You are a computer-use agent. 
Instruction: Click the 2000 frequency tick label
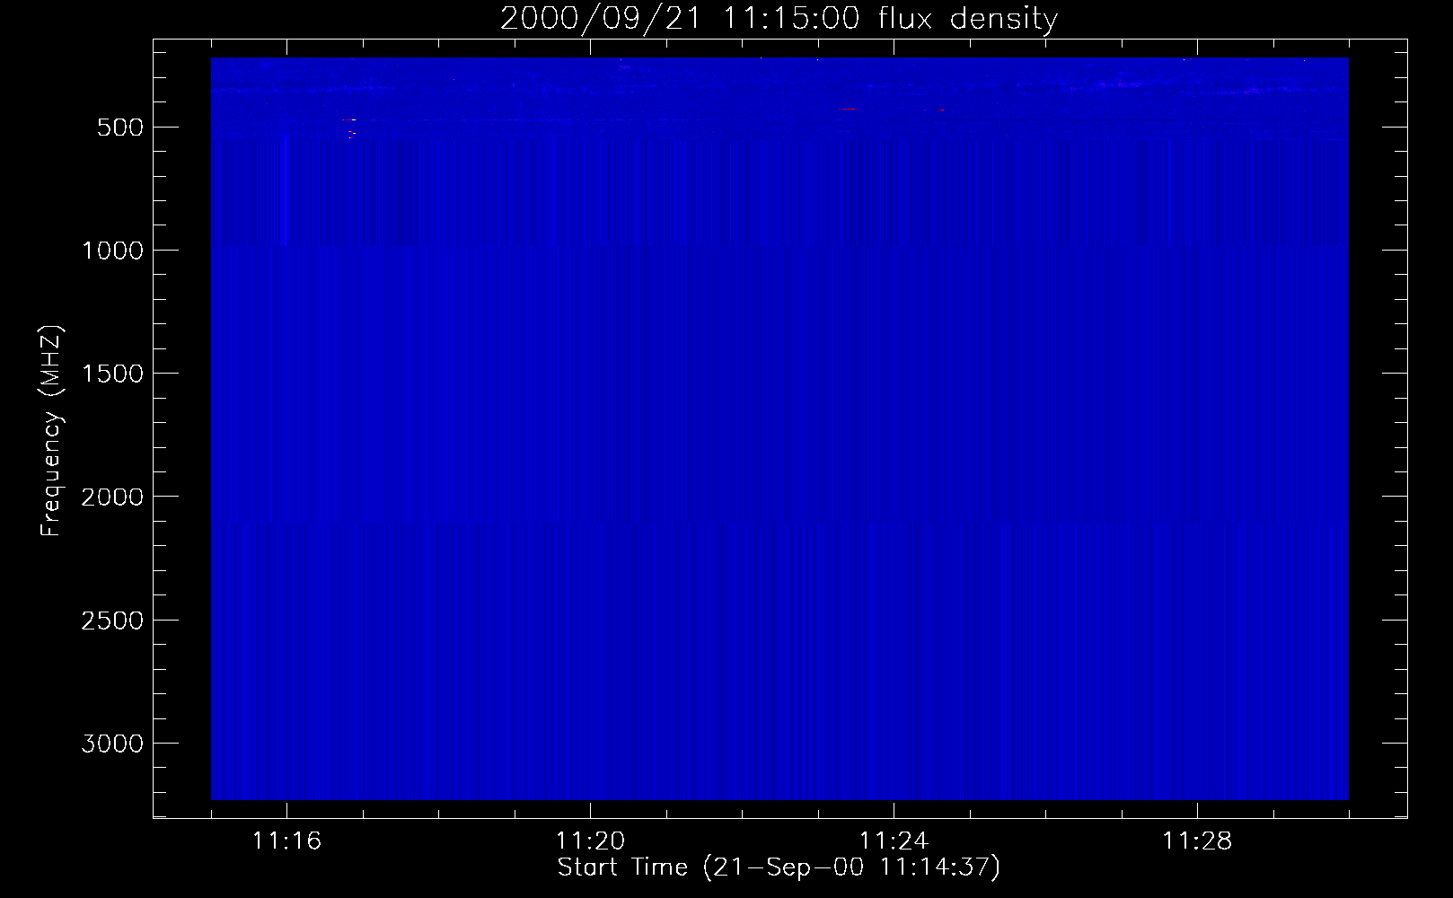click(111, 497)
